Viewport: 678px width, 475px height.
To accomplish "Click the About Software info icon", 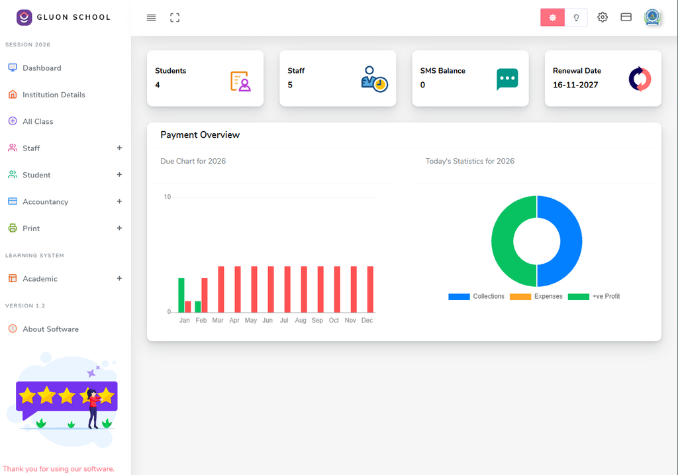I will tap(13, 329).
